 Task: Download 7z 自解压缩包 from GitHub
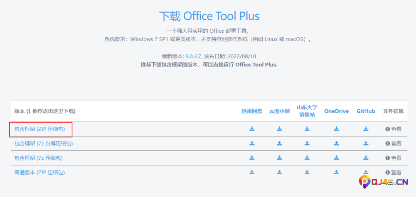[x=366, y=143]
